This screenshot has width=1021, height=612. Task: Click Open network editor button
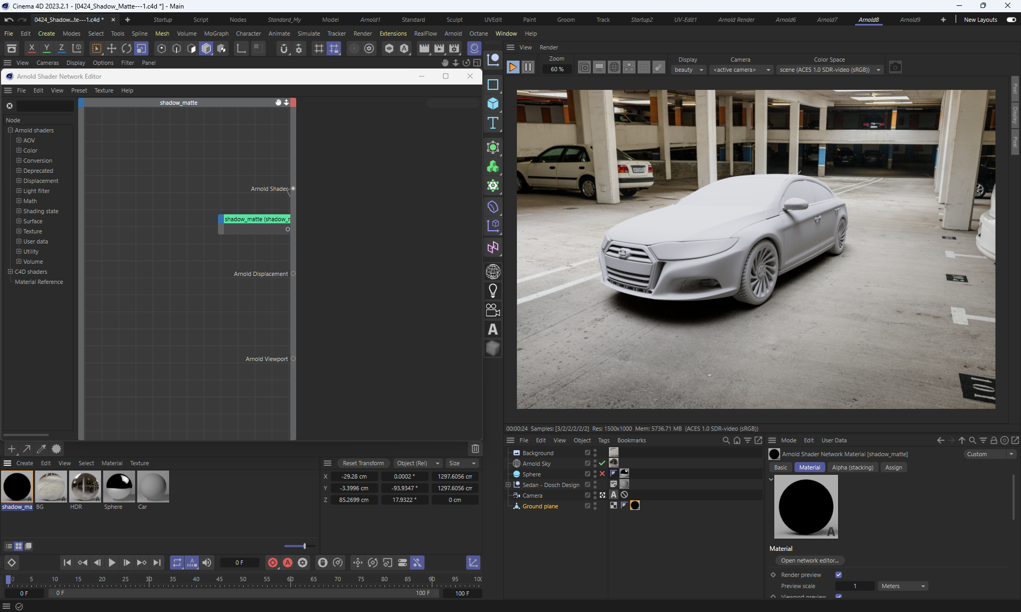point(809,560)
